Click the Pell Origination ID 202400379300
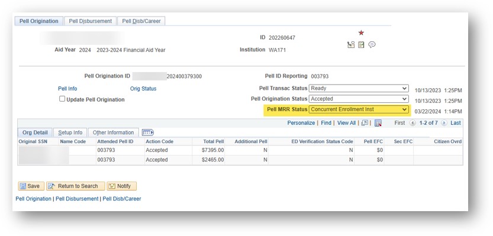The height and width of the screenshot is (236, 493). coord(184,76)
